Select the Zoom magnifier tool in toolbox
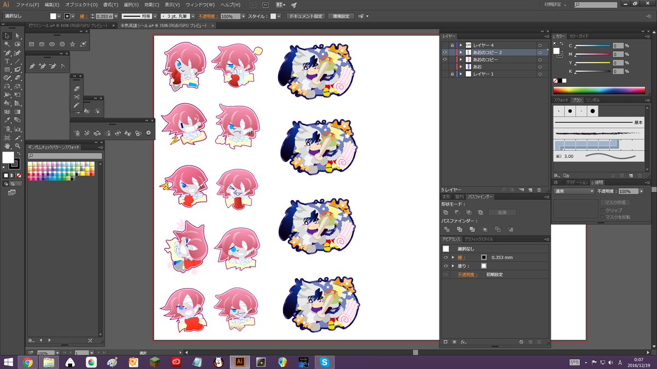Image resolution: width=657 pixels, height=369 pixels. click(x=18, y=145)
